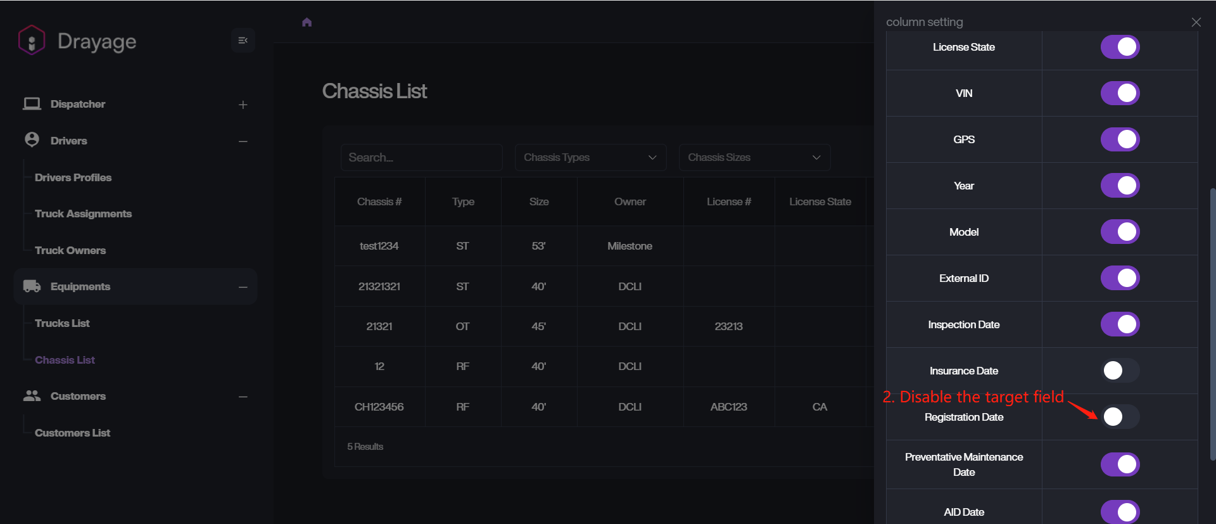Open Customers List link
1216x524 pixels.
tap(72, 433)
